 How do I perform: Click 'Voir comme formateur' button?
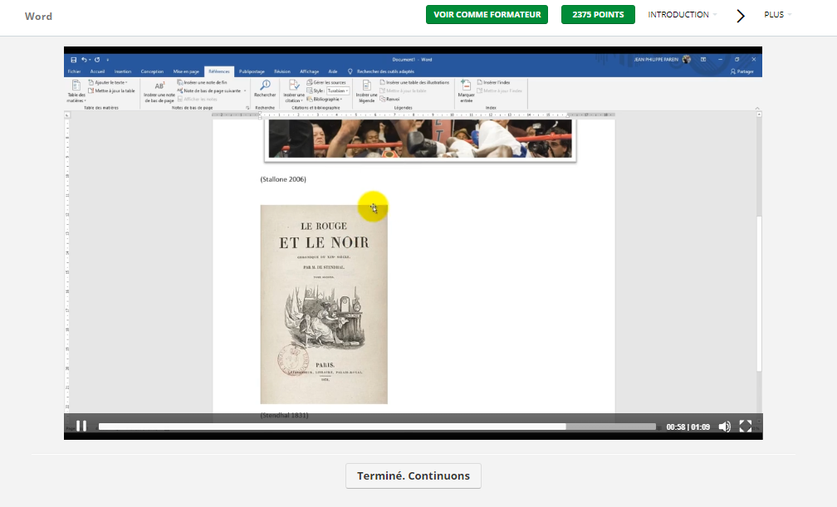(x=487, y=14)
